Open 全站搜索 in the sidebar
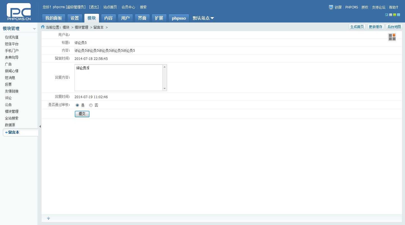 pos(12,118)
